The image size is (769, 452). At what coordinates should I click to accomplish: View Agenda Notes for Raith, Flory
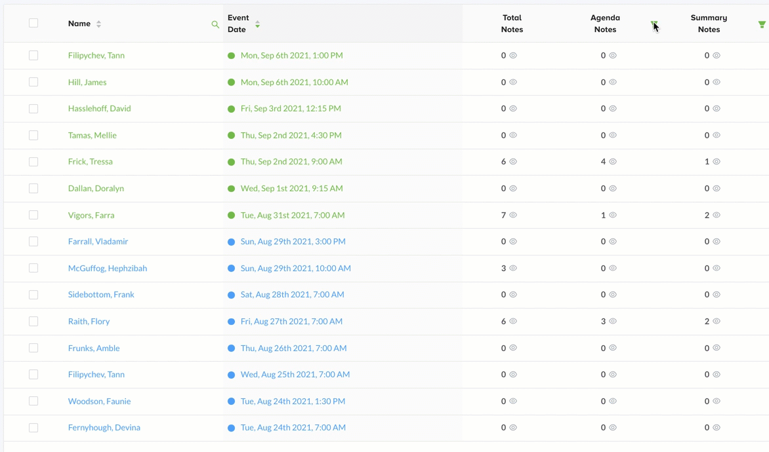[613, 321]
